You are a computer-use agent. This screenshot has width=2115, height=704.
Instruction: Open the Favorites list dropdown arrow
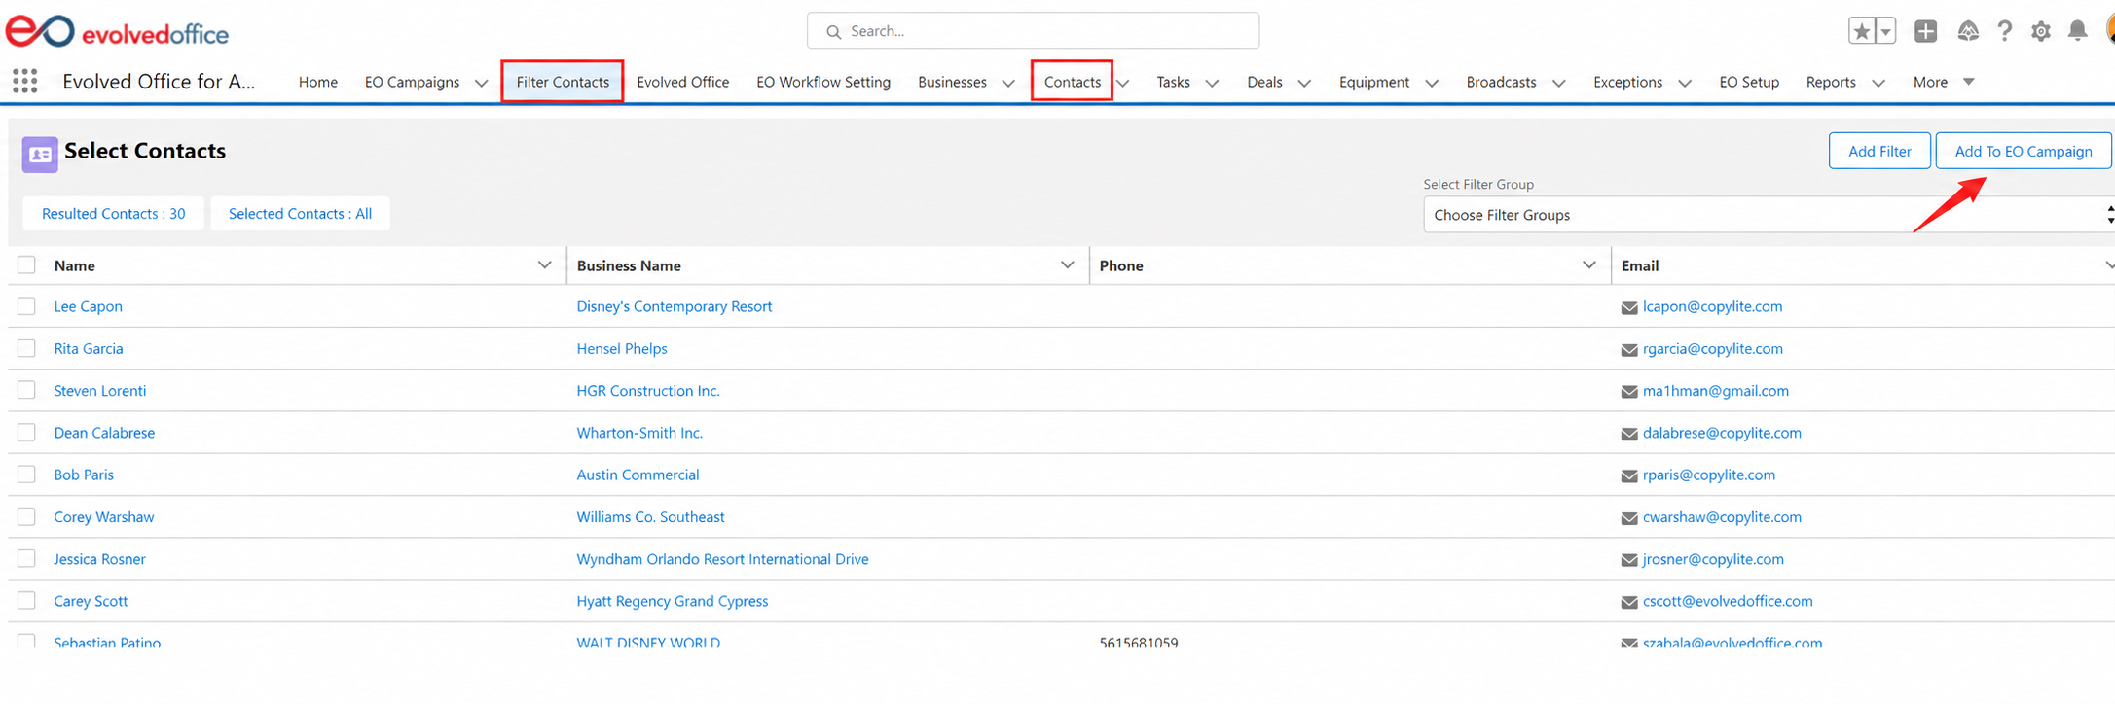1886,31
